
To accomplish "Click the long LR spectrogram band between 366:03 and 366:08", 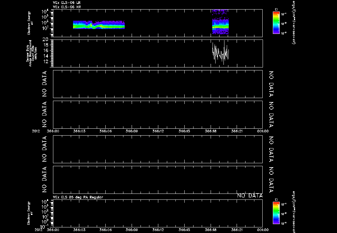I will (x=99, y=25).
